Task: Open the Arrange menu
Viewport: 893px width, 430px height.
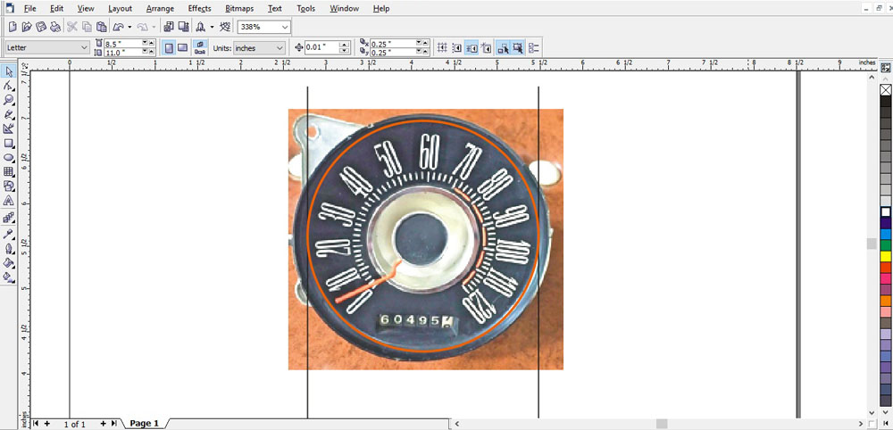Action: (160, 9)
